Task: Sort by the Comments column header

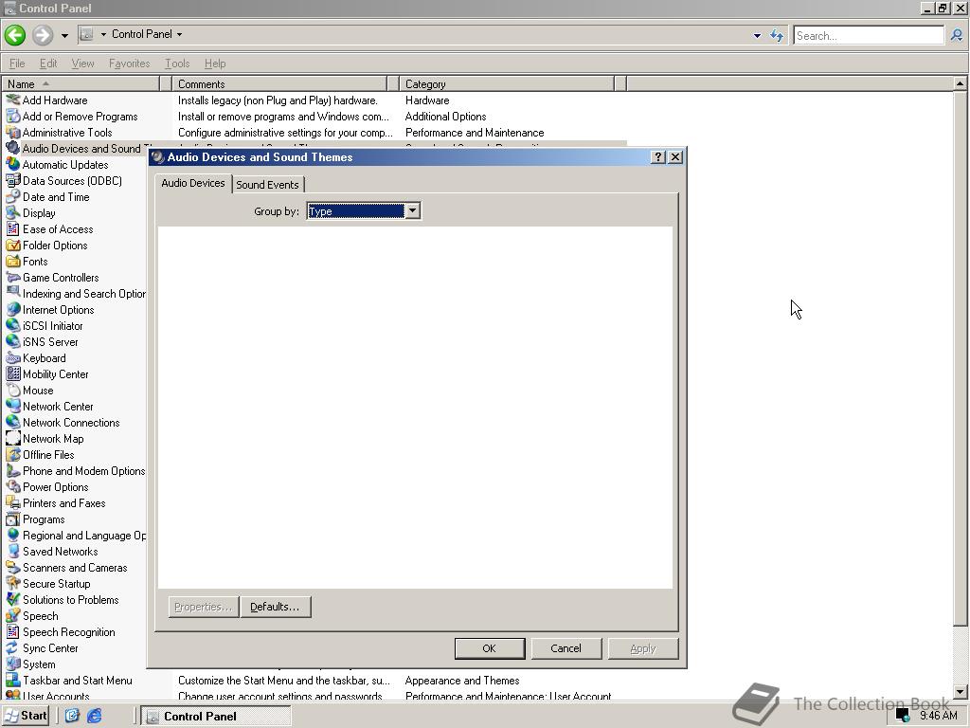Action: click(279, 83)
